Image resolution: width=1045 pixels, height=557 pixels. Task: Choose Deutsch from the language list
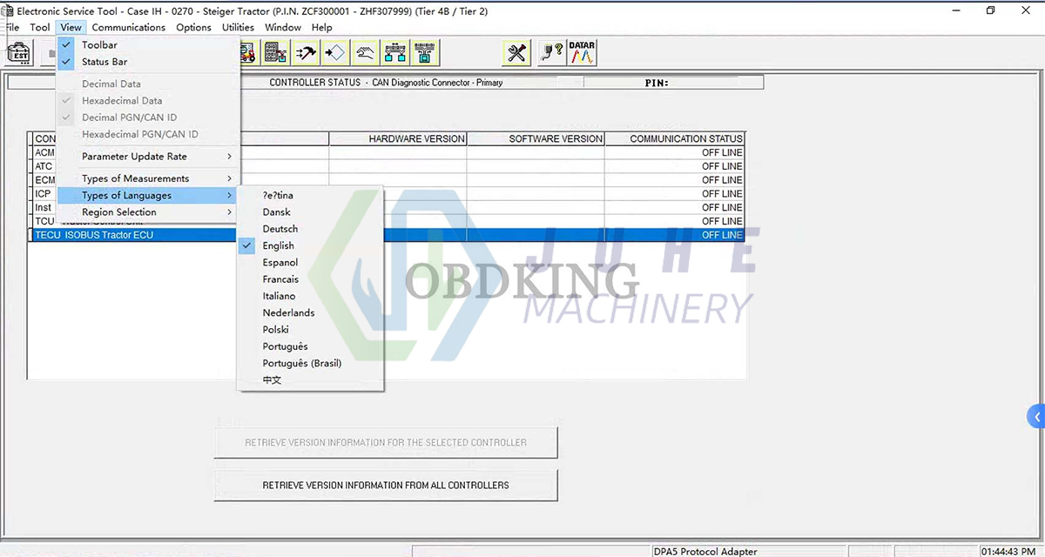280,229
